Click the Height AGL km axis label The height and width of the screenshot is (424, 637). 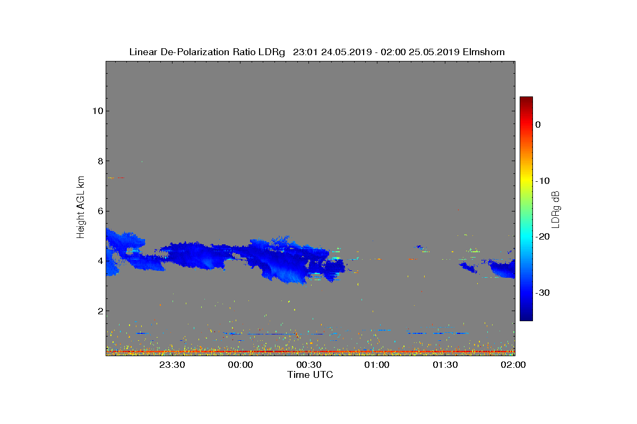[x=81, y=208]
